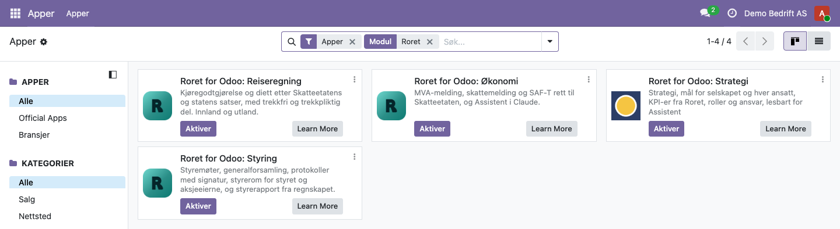
Task: Remove the Roret module facet
Action: 430,42
